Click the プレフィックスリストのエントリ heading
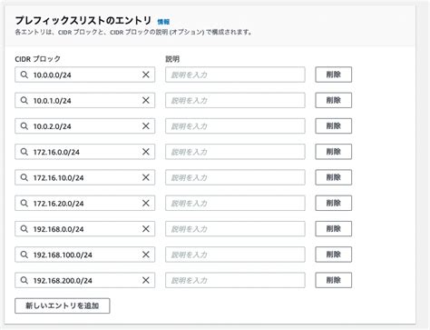Image resolution: width=430 pixels, height=330 pixels. (x=83, y=21)
